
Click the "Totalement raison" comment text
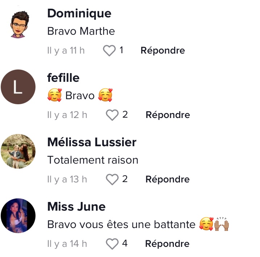93,160
